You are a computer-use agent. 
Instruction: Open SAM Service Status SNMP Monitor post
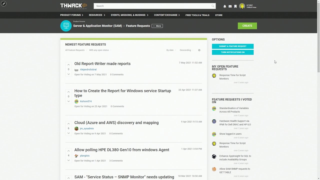(124, 177)
